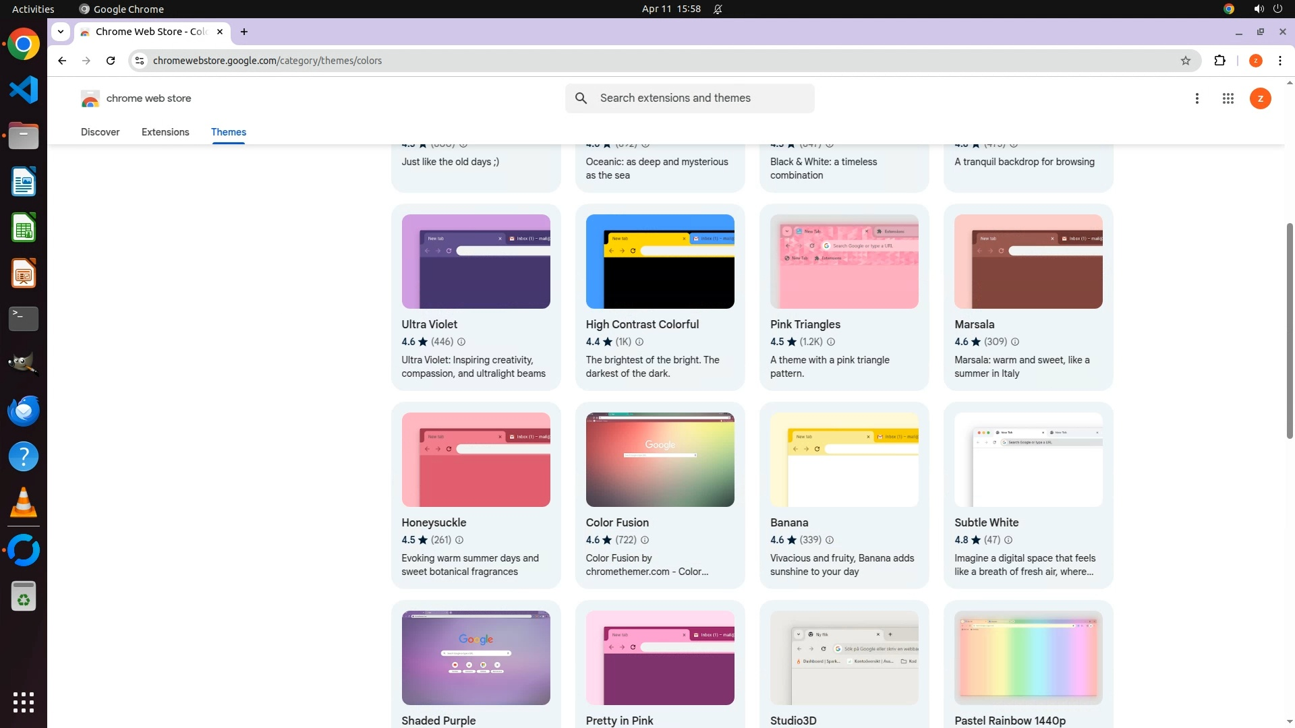Select the Color Fusion theme thumbnail
Viewport: 1295px width, 728px height.
[660, 460]
